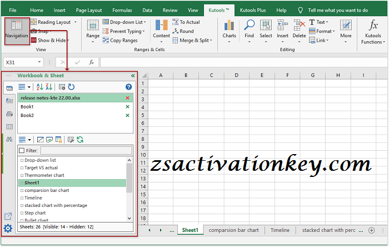Image resolution: width=389 pixels, height=247 pixels.
Task: Select the Timeline sheet tab
Action: point(280,230)
